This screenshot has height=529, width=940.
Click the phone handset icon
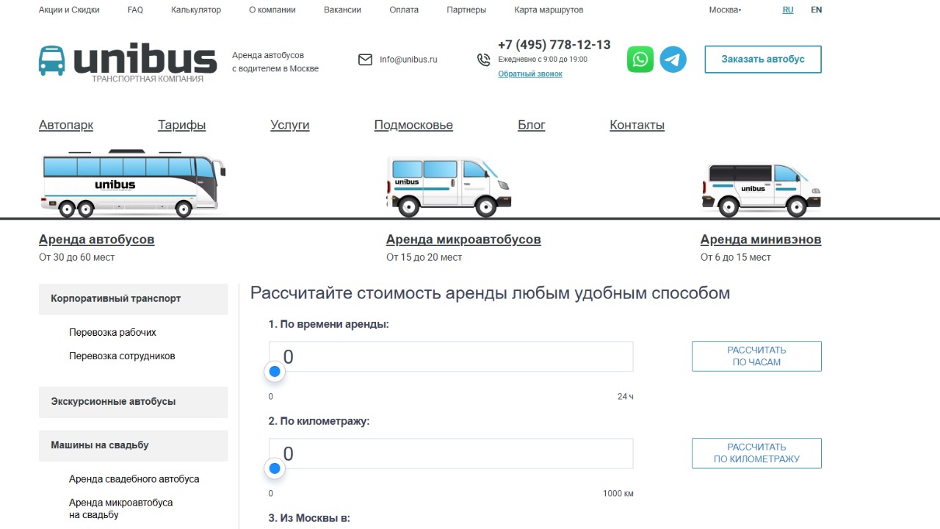[483, 60]
